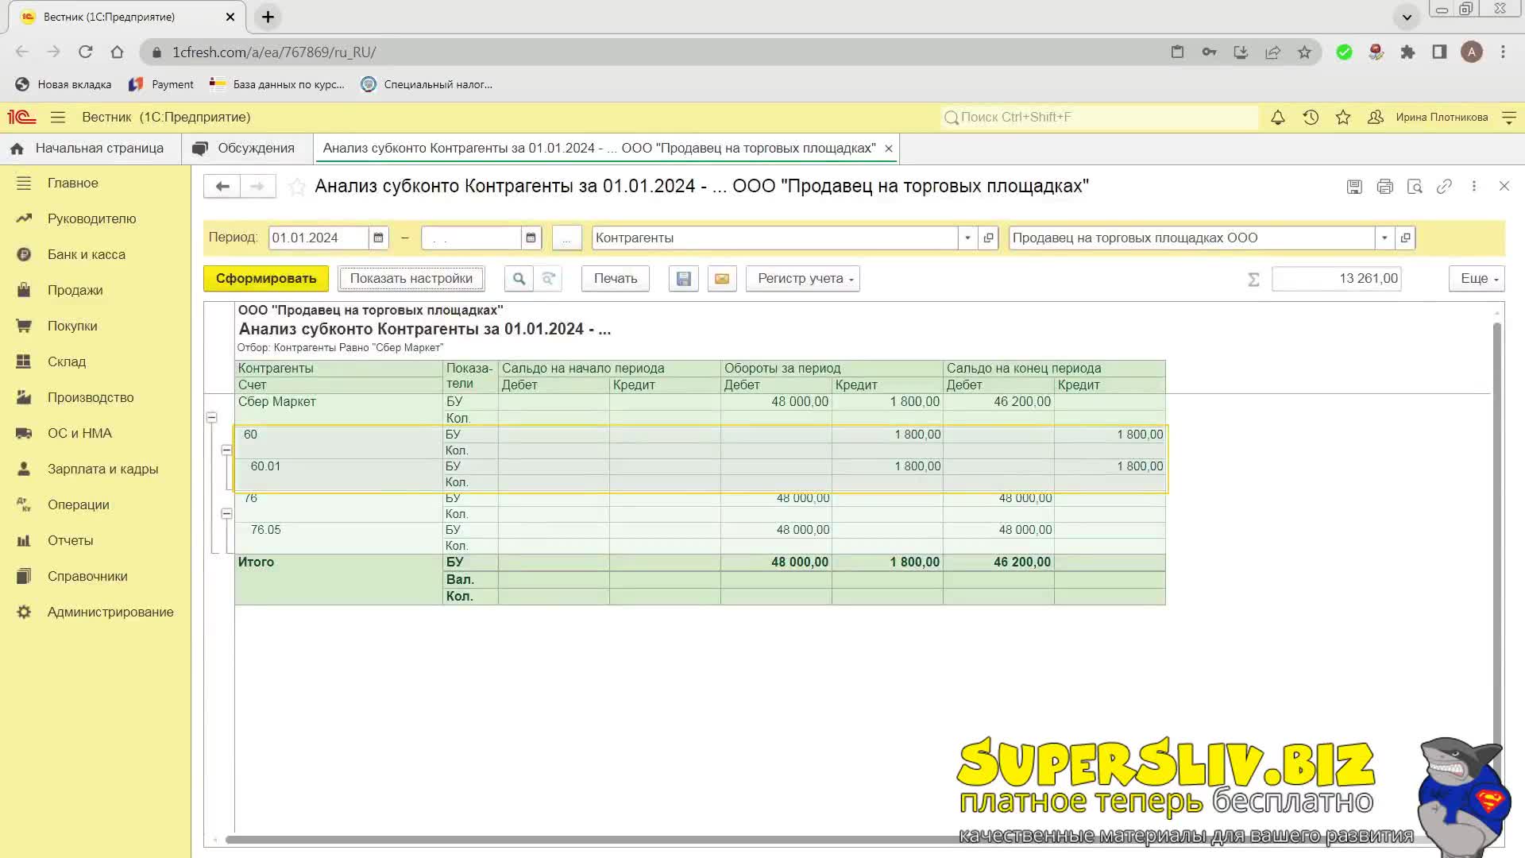Screen dimensions: 1525x858
Task: Send report by email envelope icon
Action: [x=722, y=279]
